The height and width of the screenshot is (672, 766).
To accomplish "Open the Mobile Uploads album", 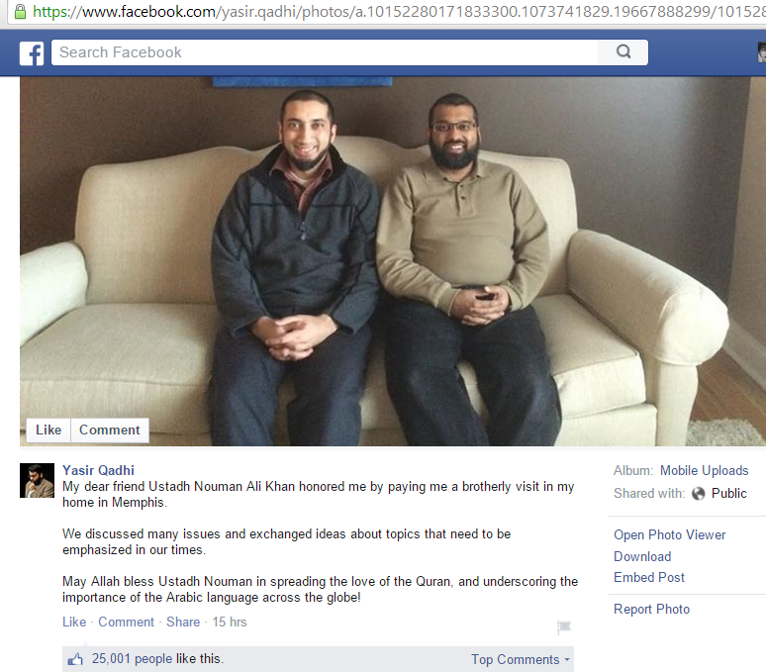I will click(704, 470).
